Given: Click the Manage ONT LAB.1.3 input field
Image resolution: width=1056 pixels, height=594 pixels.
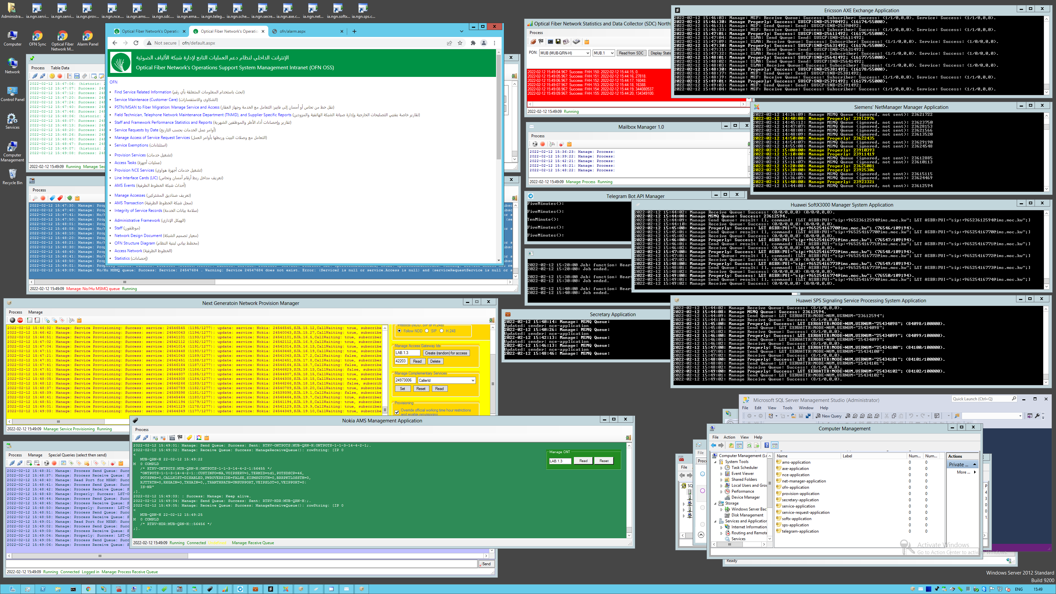Looking at the screenshot, I should click(x=560, y=461).
